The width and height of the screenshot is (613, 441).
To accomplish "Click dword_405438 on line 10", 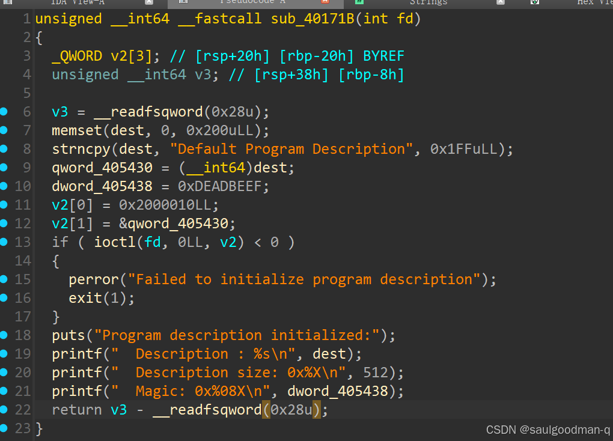I will click(102, 186).
